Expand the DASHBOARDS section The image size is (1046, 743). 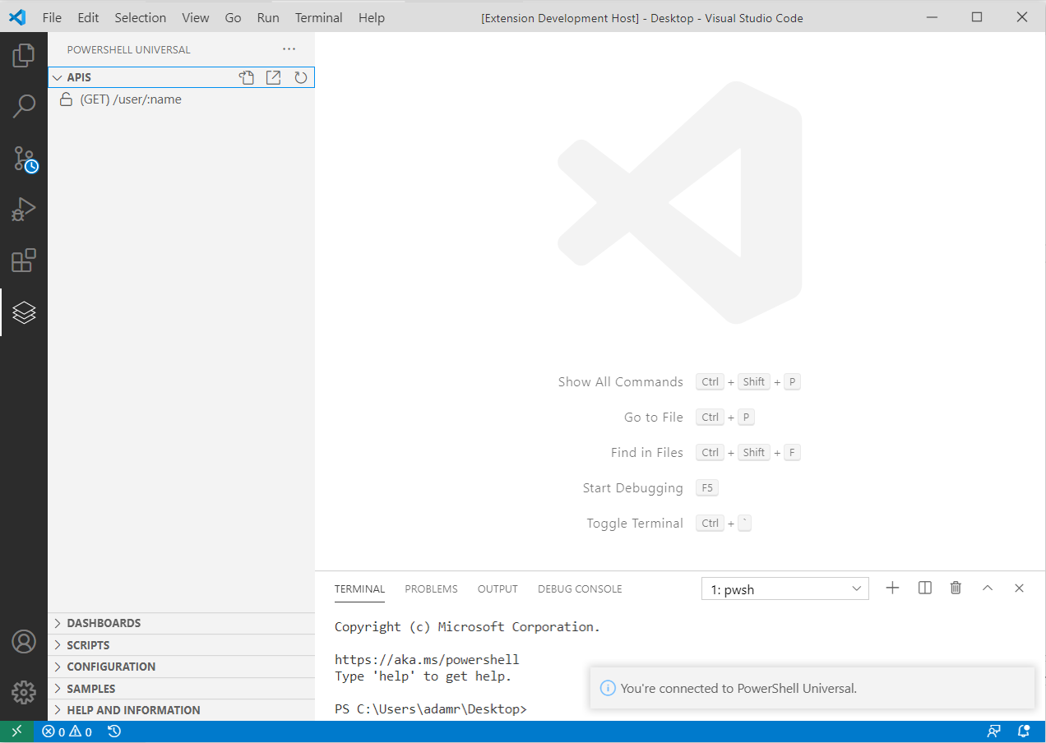[181, 623]
